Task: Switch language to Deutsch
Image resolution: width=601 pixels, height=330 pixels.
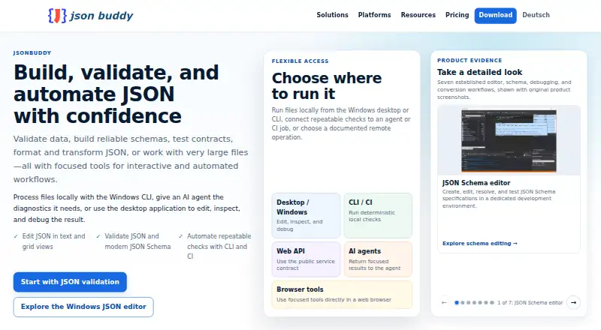Action: tap(536, 15)
